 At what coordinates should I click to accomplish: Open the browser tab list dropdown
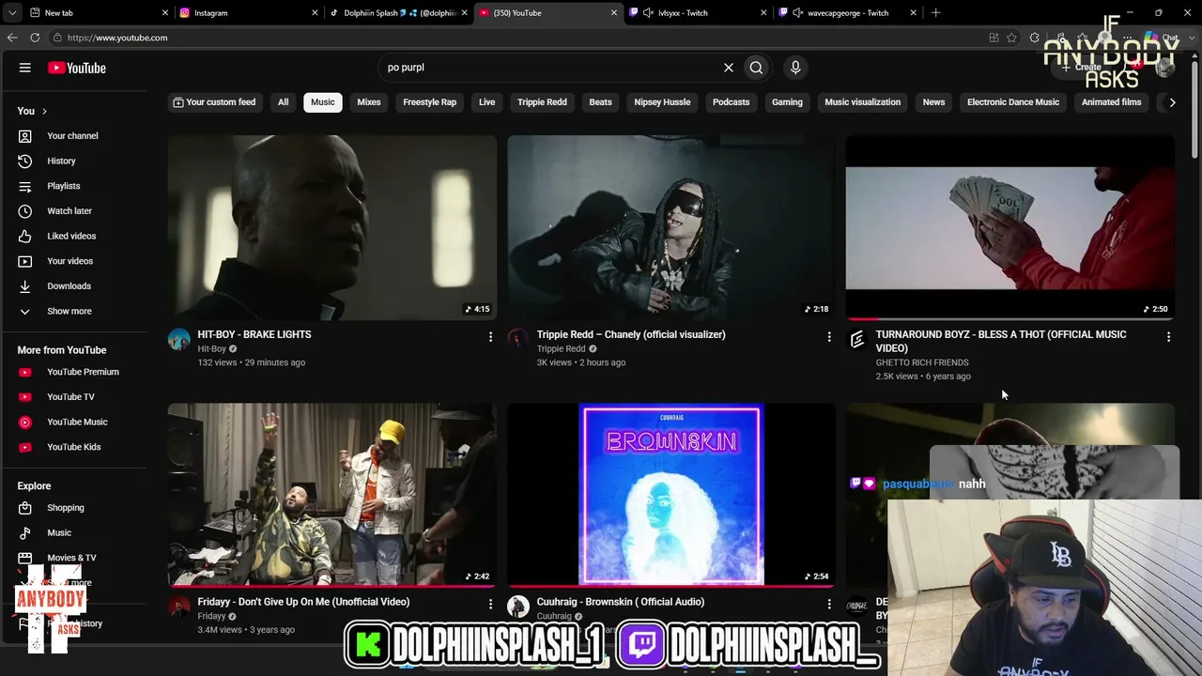pos(13,13)
